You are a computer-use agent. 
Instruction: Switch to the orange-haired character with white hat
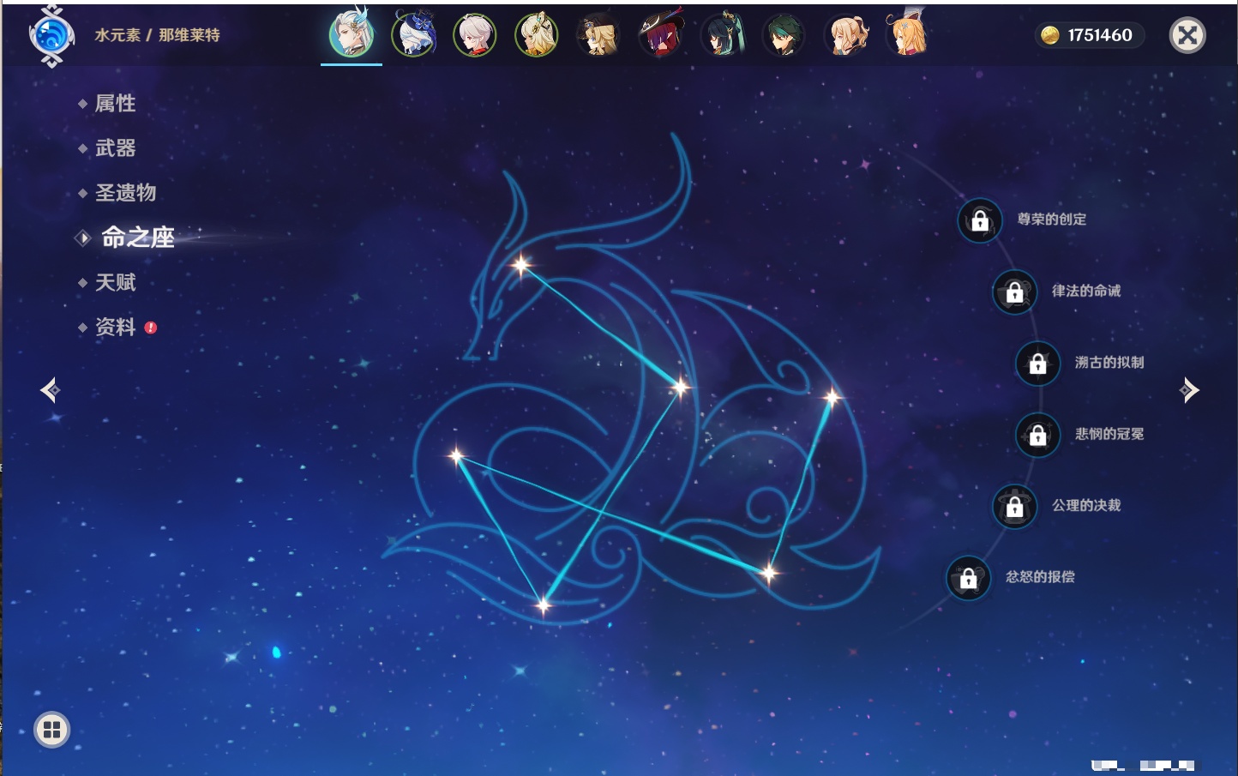[908, 35]
